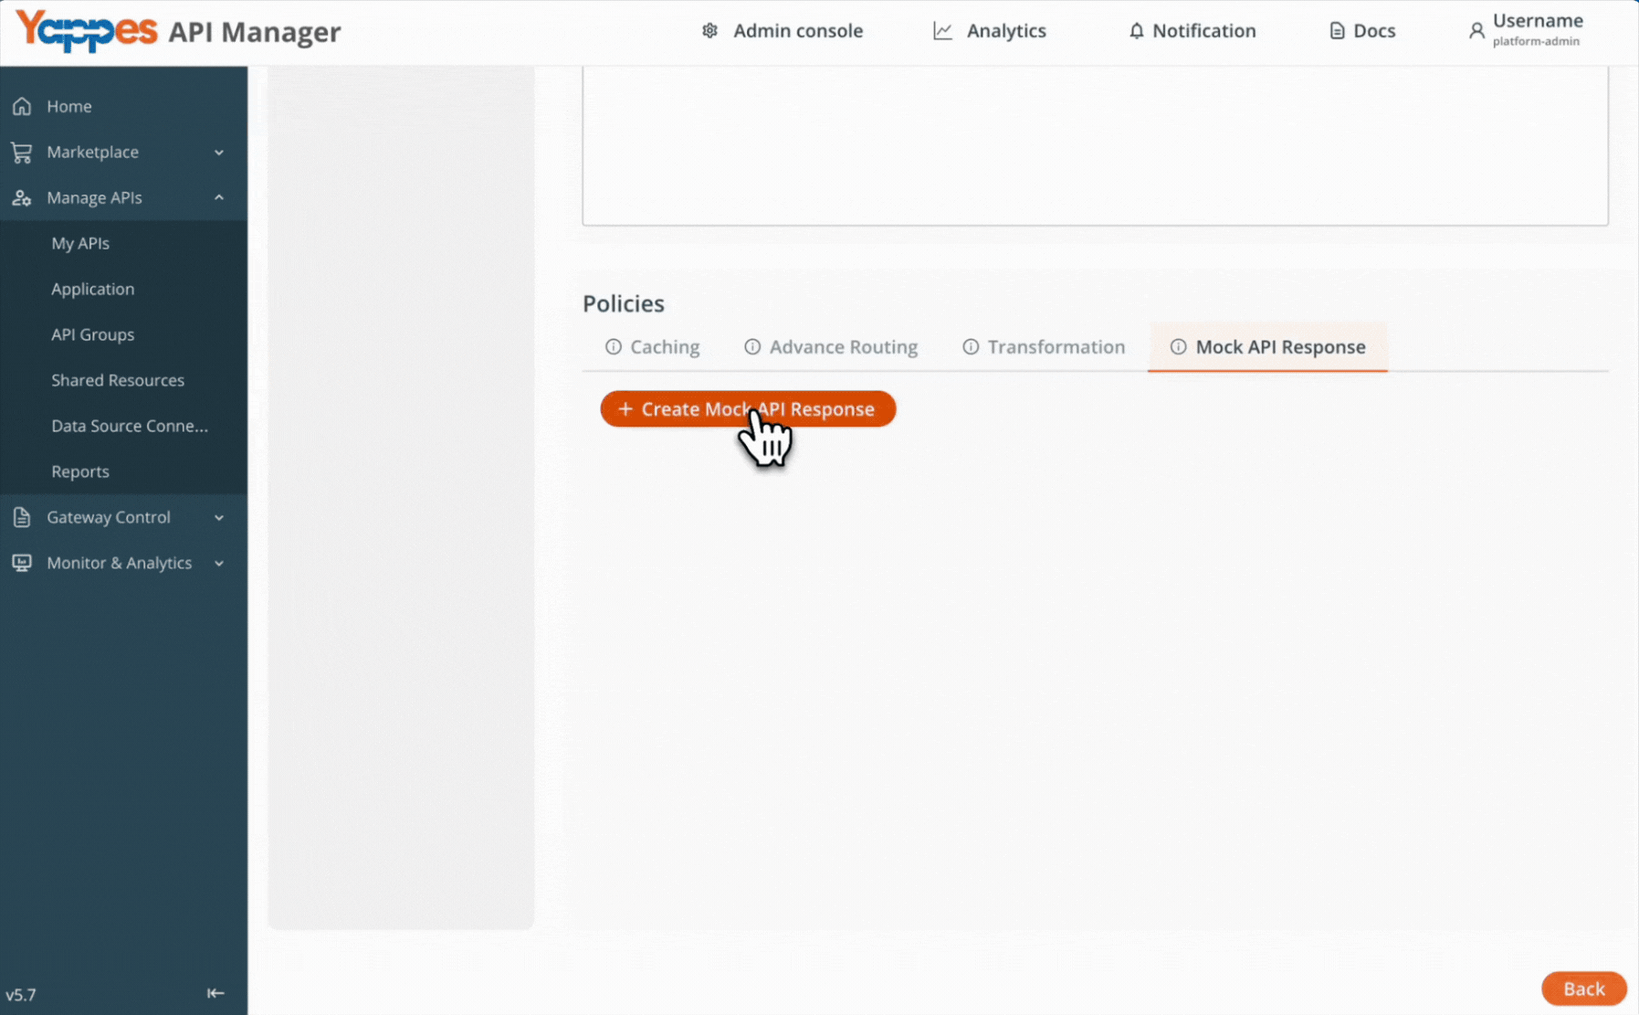This screenshot has width=1639, height=1015.
Task: Click the Notification bell icon
Action: coord(1136,31)
